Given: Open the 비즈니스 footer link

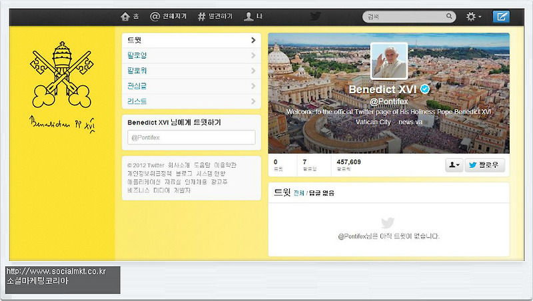Looking at the screenshot, I should coord(139,190).
